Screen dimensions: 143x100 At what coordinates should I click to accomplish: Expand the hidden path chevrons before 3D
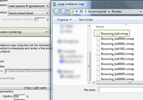77,11
